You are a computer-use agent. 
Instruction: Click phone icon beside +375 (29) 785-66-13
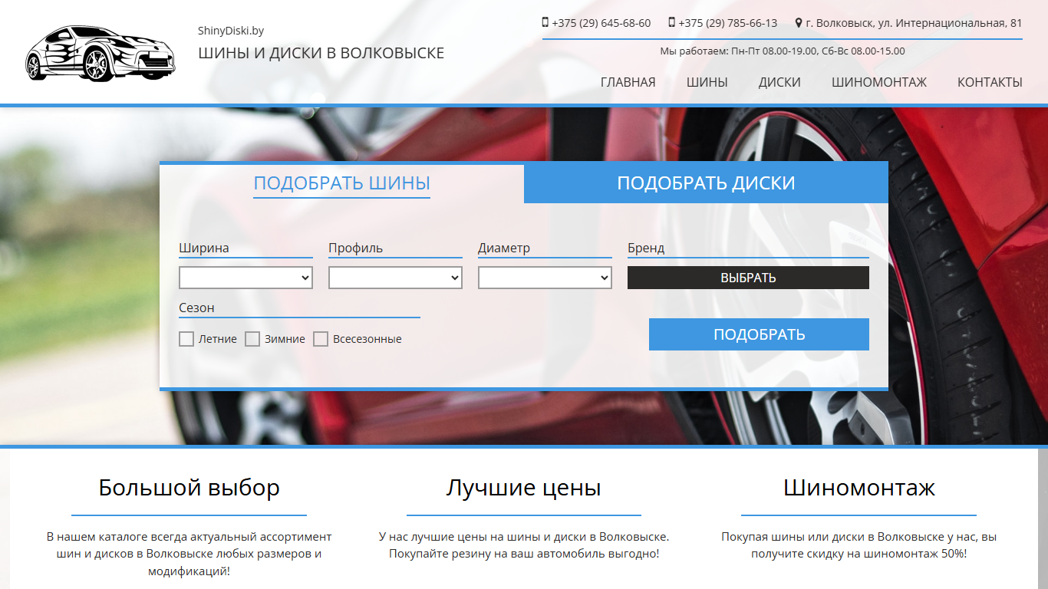point(672,23)
